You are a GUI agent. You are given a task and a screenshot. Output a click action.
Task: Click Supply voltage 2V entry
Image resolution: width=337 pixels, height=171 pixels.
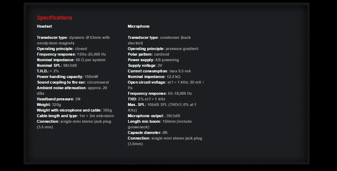[145, 65]
